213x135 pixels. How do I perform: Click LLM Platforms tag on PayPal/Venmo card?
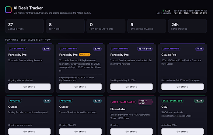pyautogui.click(x=69, y=49)
